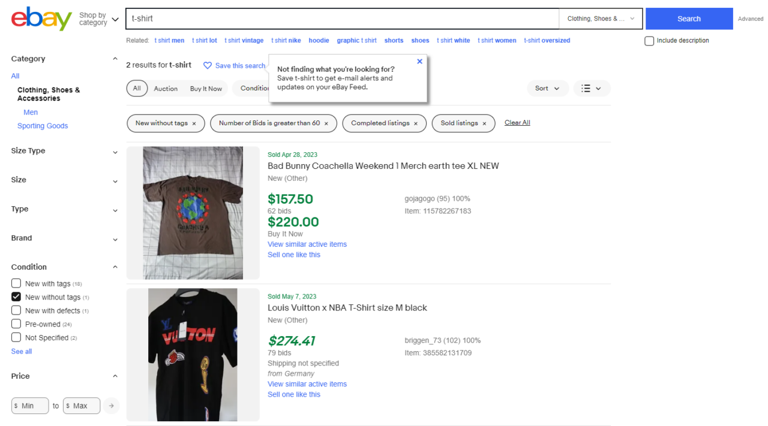Switch to the Auction results tab
The height and width of the screenshot is (426, 768).
[166, 88]
